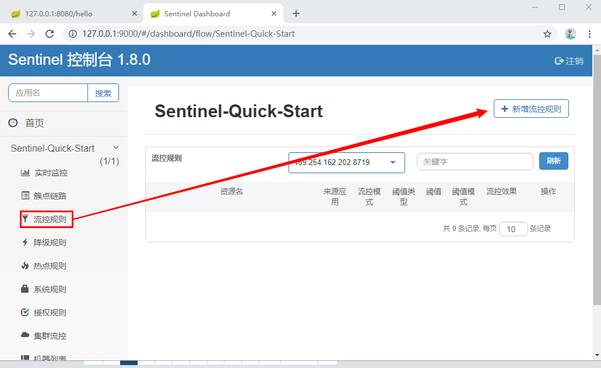Collapse the Sentinel-Quick-Start app menu
Screen dimensions: 601x368
point(116,148)
